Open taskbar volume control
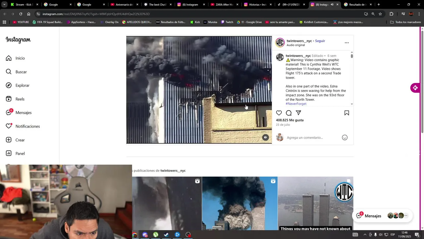The image size is (424, 239). pyautogui.click(x=381, y=235)
